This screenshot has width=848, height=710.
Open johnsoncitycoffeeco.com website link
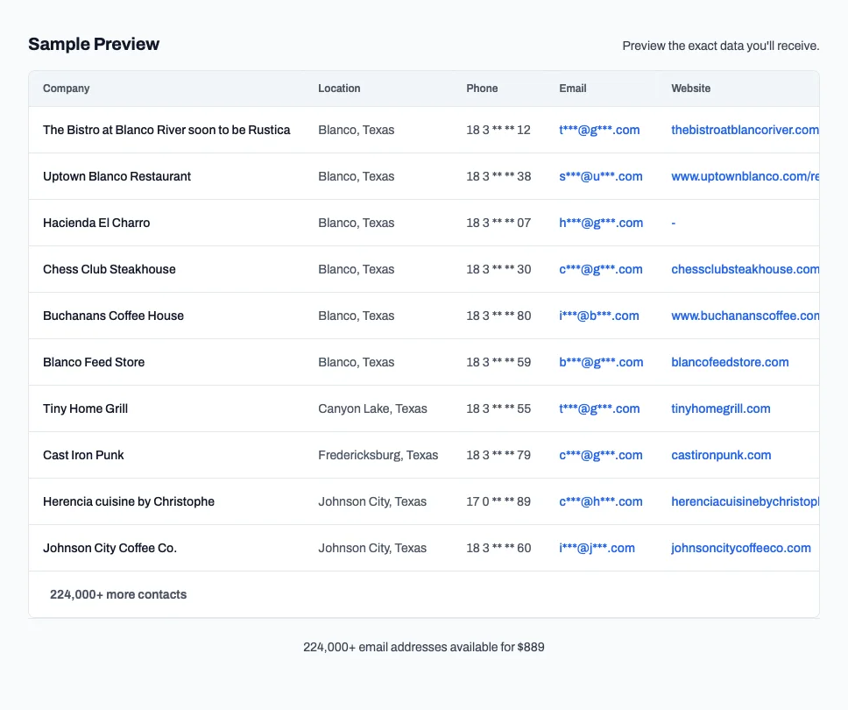[x=741, y=548]
